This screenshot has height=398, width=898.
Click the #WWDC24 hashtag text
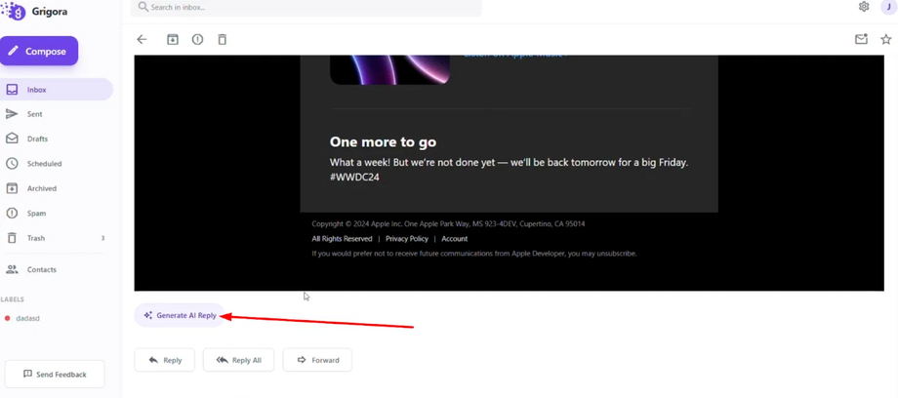354,178
